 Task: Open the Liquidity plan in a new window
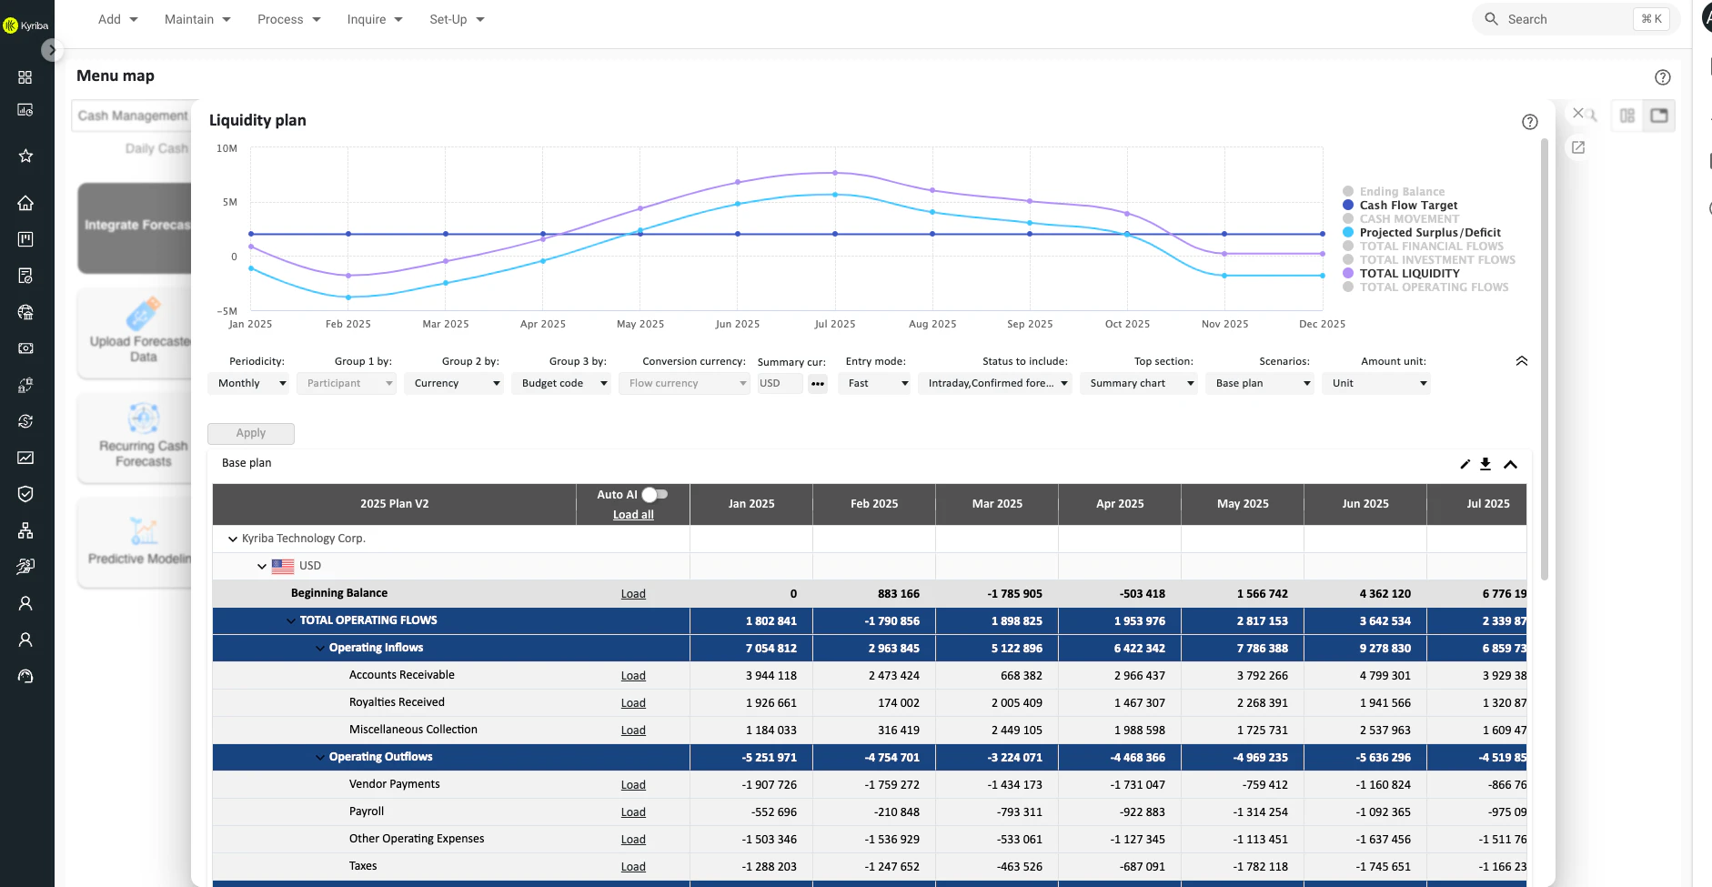tap(1578, 147)
